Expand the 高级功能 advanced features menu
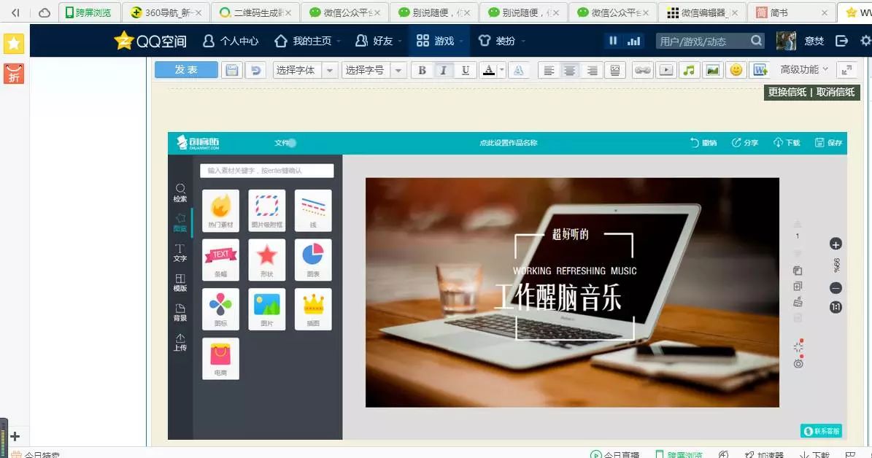The image size is (872, 458). [804, 69]
